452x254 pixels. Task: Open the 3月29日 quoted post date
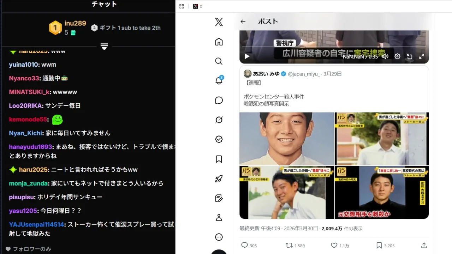pyautogui.click(x=333, y=74)
